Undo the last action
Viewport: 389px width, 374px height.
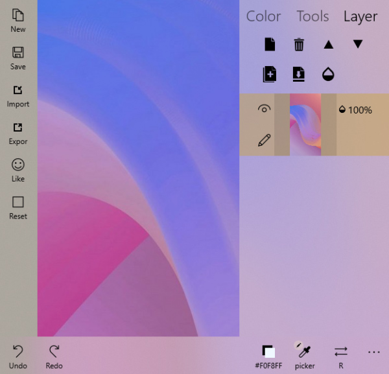[18, 356]
